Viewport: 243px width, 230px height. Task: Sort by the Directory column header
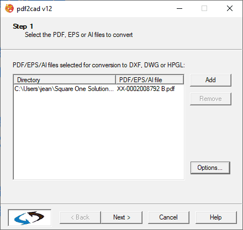coord(65,80)
